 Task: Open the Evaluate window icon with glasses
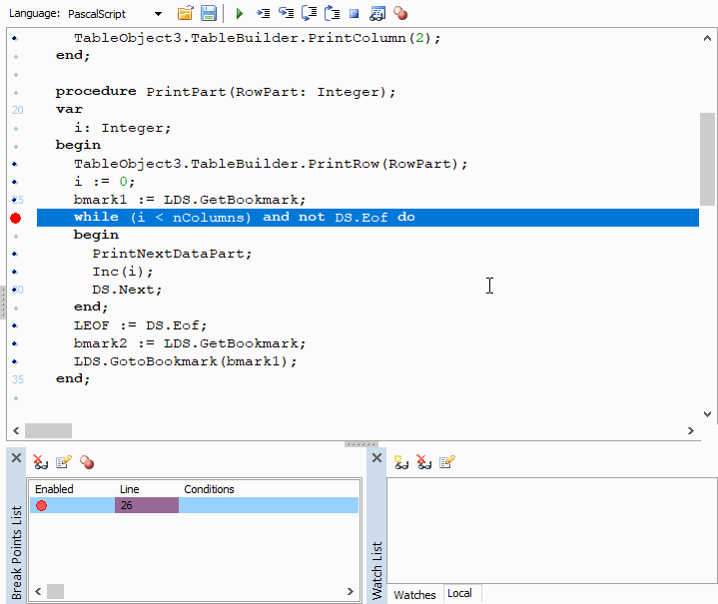click(377, 14)
